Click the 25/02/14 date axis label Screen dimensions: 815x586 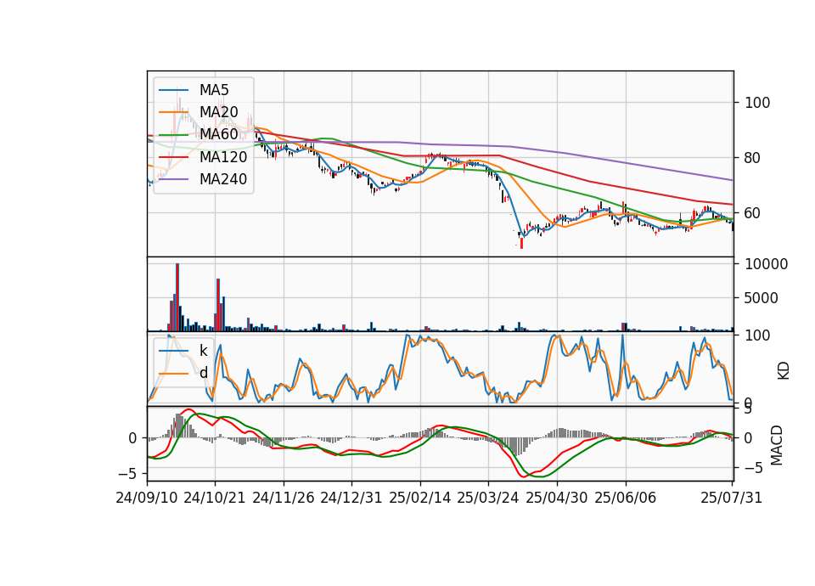[x=420, y=498]
